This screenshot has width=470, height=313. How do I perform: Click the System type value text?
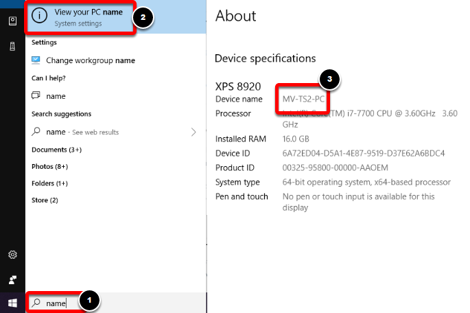[366, 182]
